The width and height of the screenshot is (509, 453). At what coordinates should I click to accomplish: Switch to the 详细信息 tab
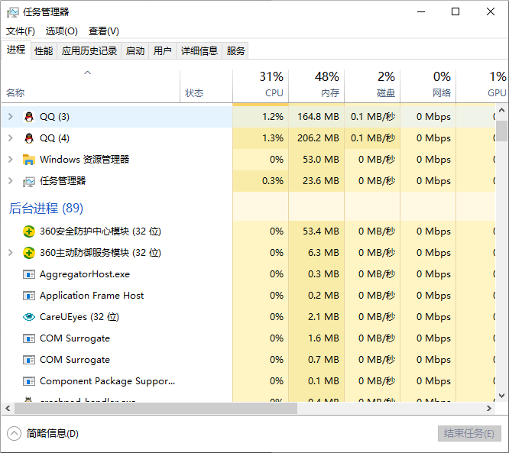pos(199,51)
